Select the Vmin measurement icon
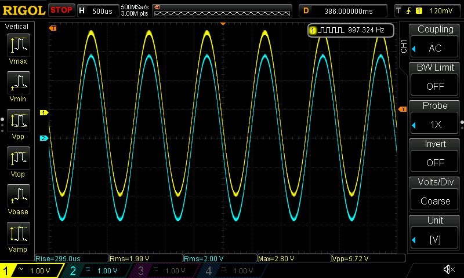The image size is (464, 278). (19, 83)
